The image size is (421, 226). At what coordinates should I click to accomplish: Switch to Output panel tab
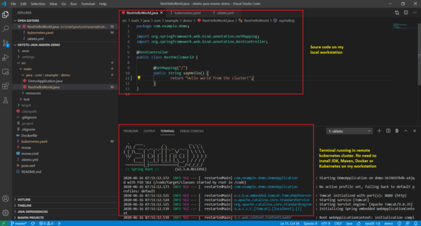(x=149, y=131)
